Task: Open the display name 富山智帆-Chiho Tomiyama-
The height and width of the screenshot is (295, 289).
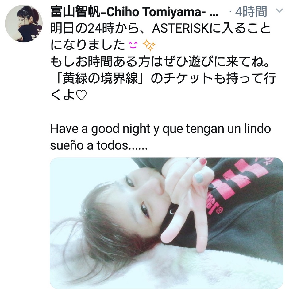Action: (x=128, y=12)
